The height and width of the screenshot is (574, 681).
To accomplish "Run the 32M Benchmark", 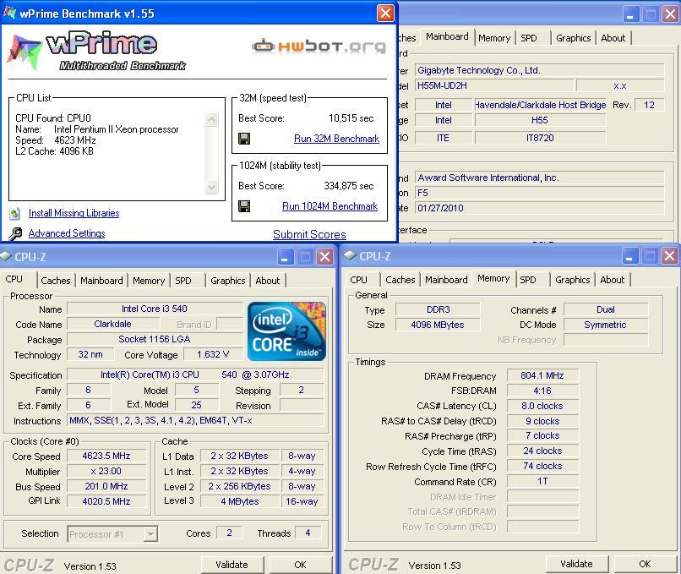I will [x=336, y=139].
